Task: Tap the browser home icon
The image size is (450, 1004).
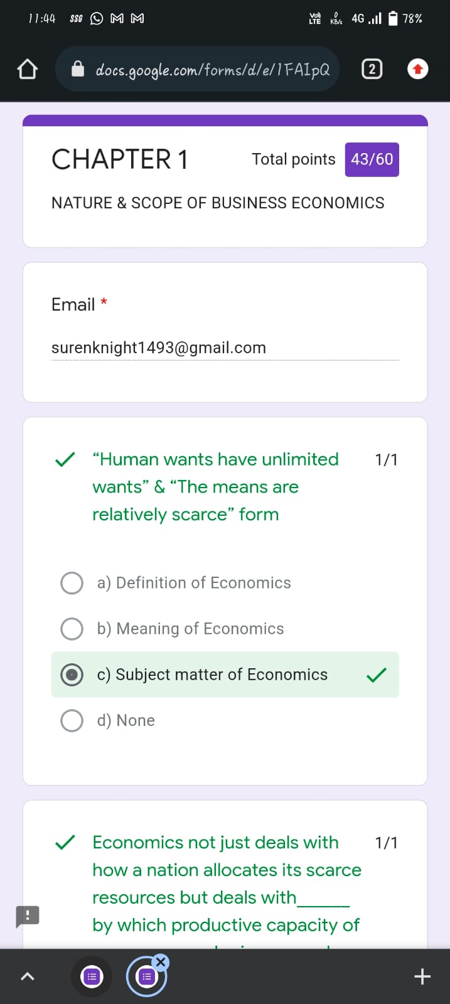Action: 27,69
